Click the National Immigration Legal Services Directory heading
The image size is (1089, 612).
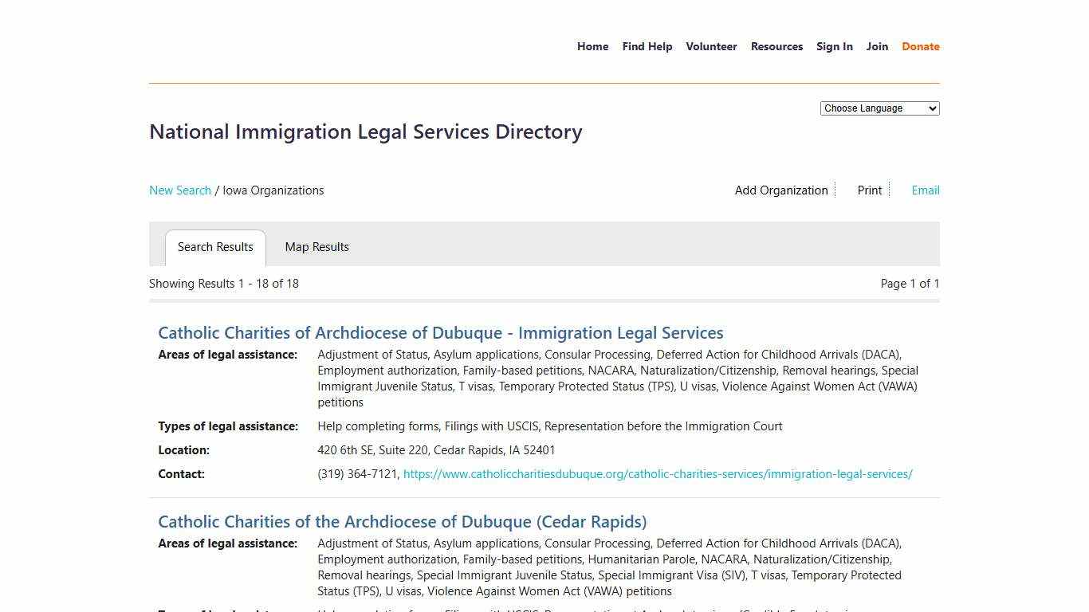click(365, 132)
